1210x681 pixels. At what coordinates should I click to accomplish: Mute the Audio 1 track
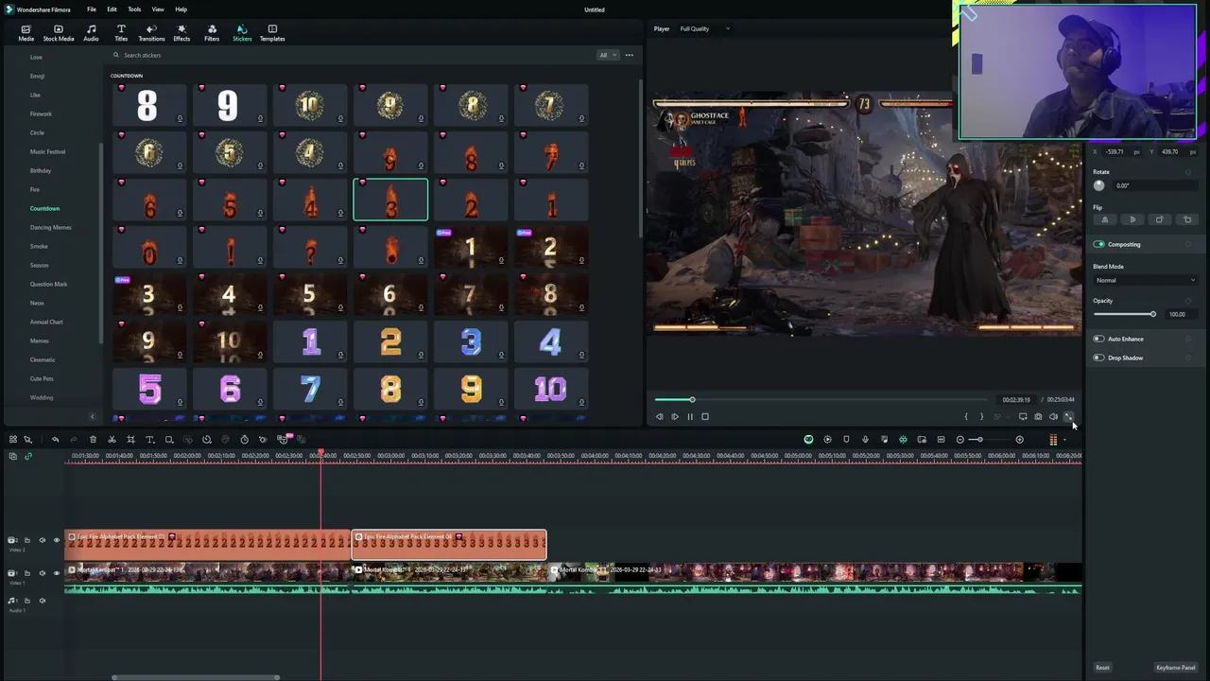click(42, 601)
